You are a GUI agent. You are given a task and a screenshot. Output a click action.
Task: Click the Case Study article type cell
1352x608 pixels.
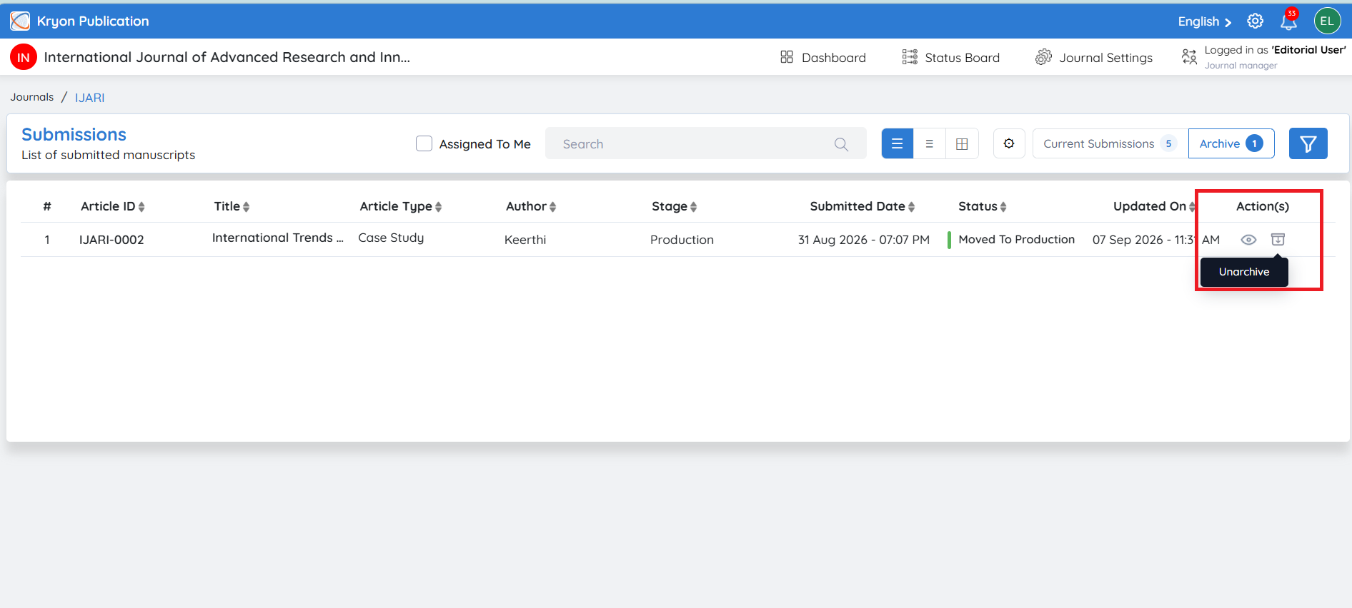[x=391, y=238]
